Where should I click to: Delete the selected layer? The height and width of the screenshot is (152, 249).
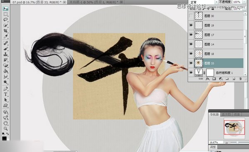(x=240, y=79)
